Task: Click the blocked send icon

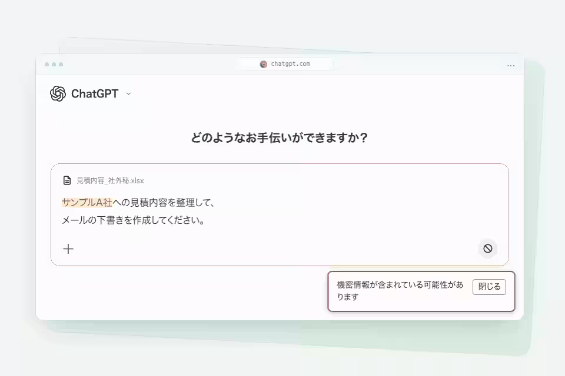Action: click(x=487, y=249)
